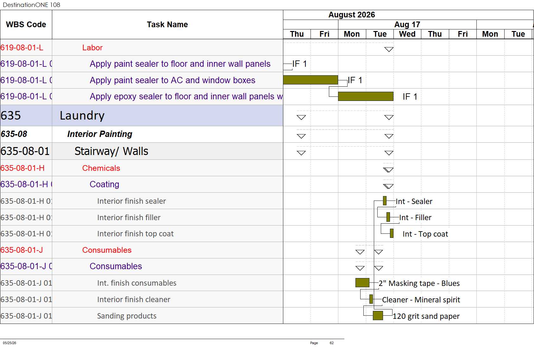This screenshot has width=534, height=347.
Task: Open the Stairway/ Walls task row
Action: (x=141, y=151)
